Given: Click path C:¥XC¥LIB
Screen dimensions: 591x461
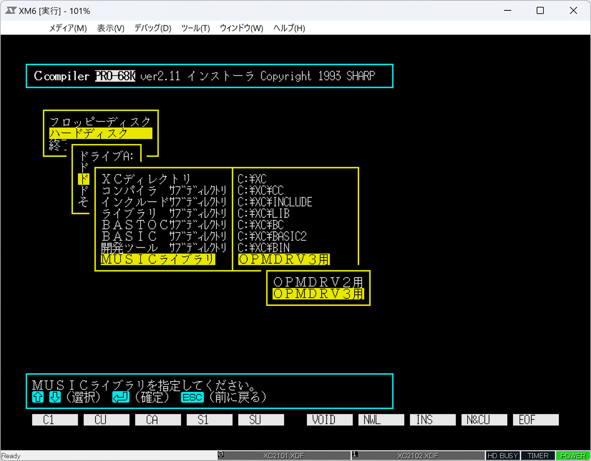Looking at the screenshot, I should point(263,213).
